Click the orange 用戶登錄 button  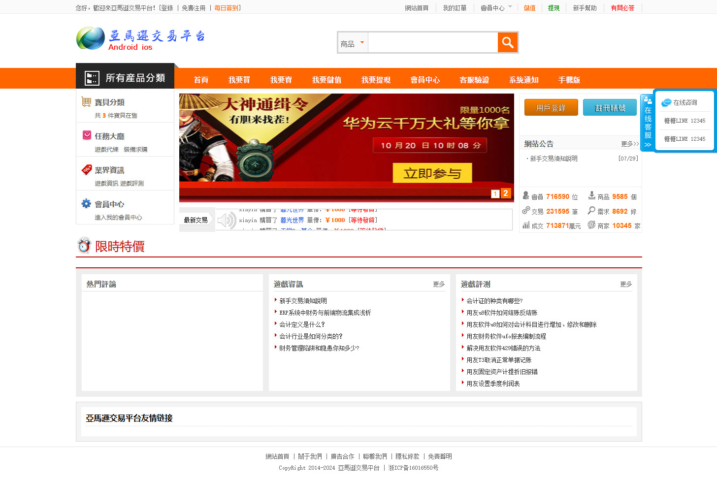551,108
